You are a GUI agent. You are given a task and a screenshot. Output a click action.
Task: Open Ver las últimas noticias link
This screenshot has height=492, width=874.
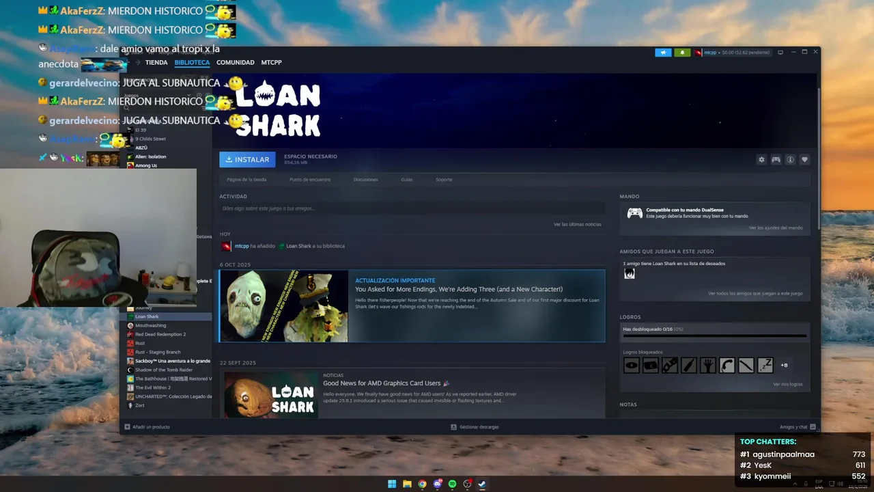pyautogui.click(x=578, y=224)
